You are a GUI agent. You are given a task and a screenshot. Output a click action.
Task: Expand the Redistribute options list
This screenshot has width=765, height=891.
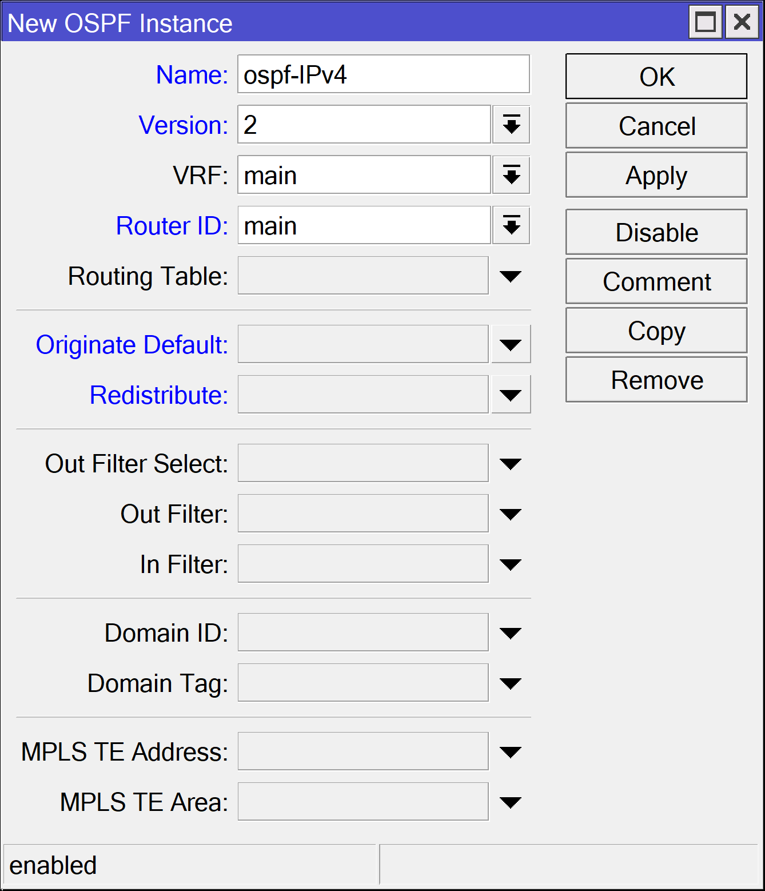click(x=511, y=393)
